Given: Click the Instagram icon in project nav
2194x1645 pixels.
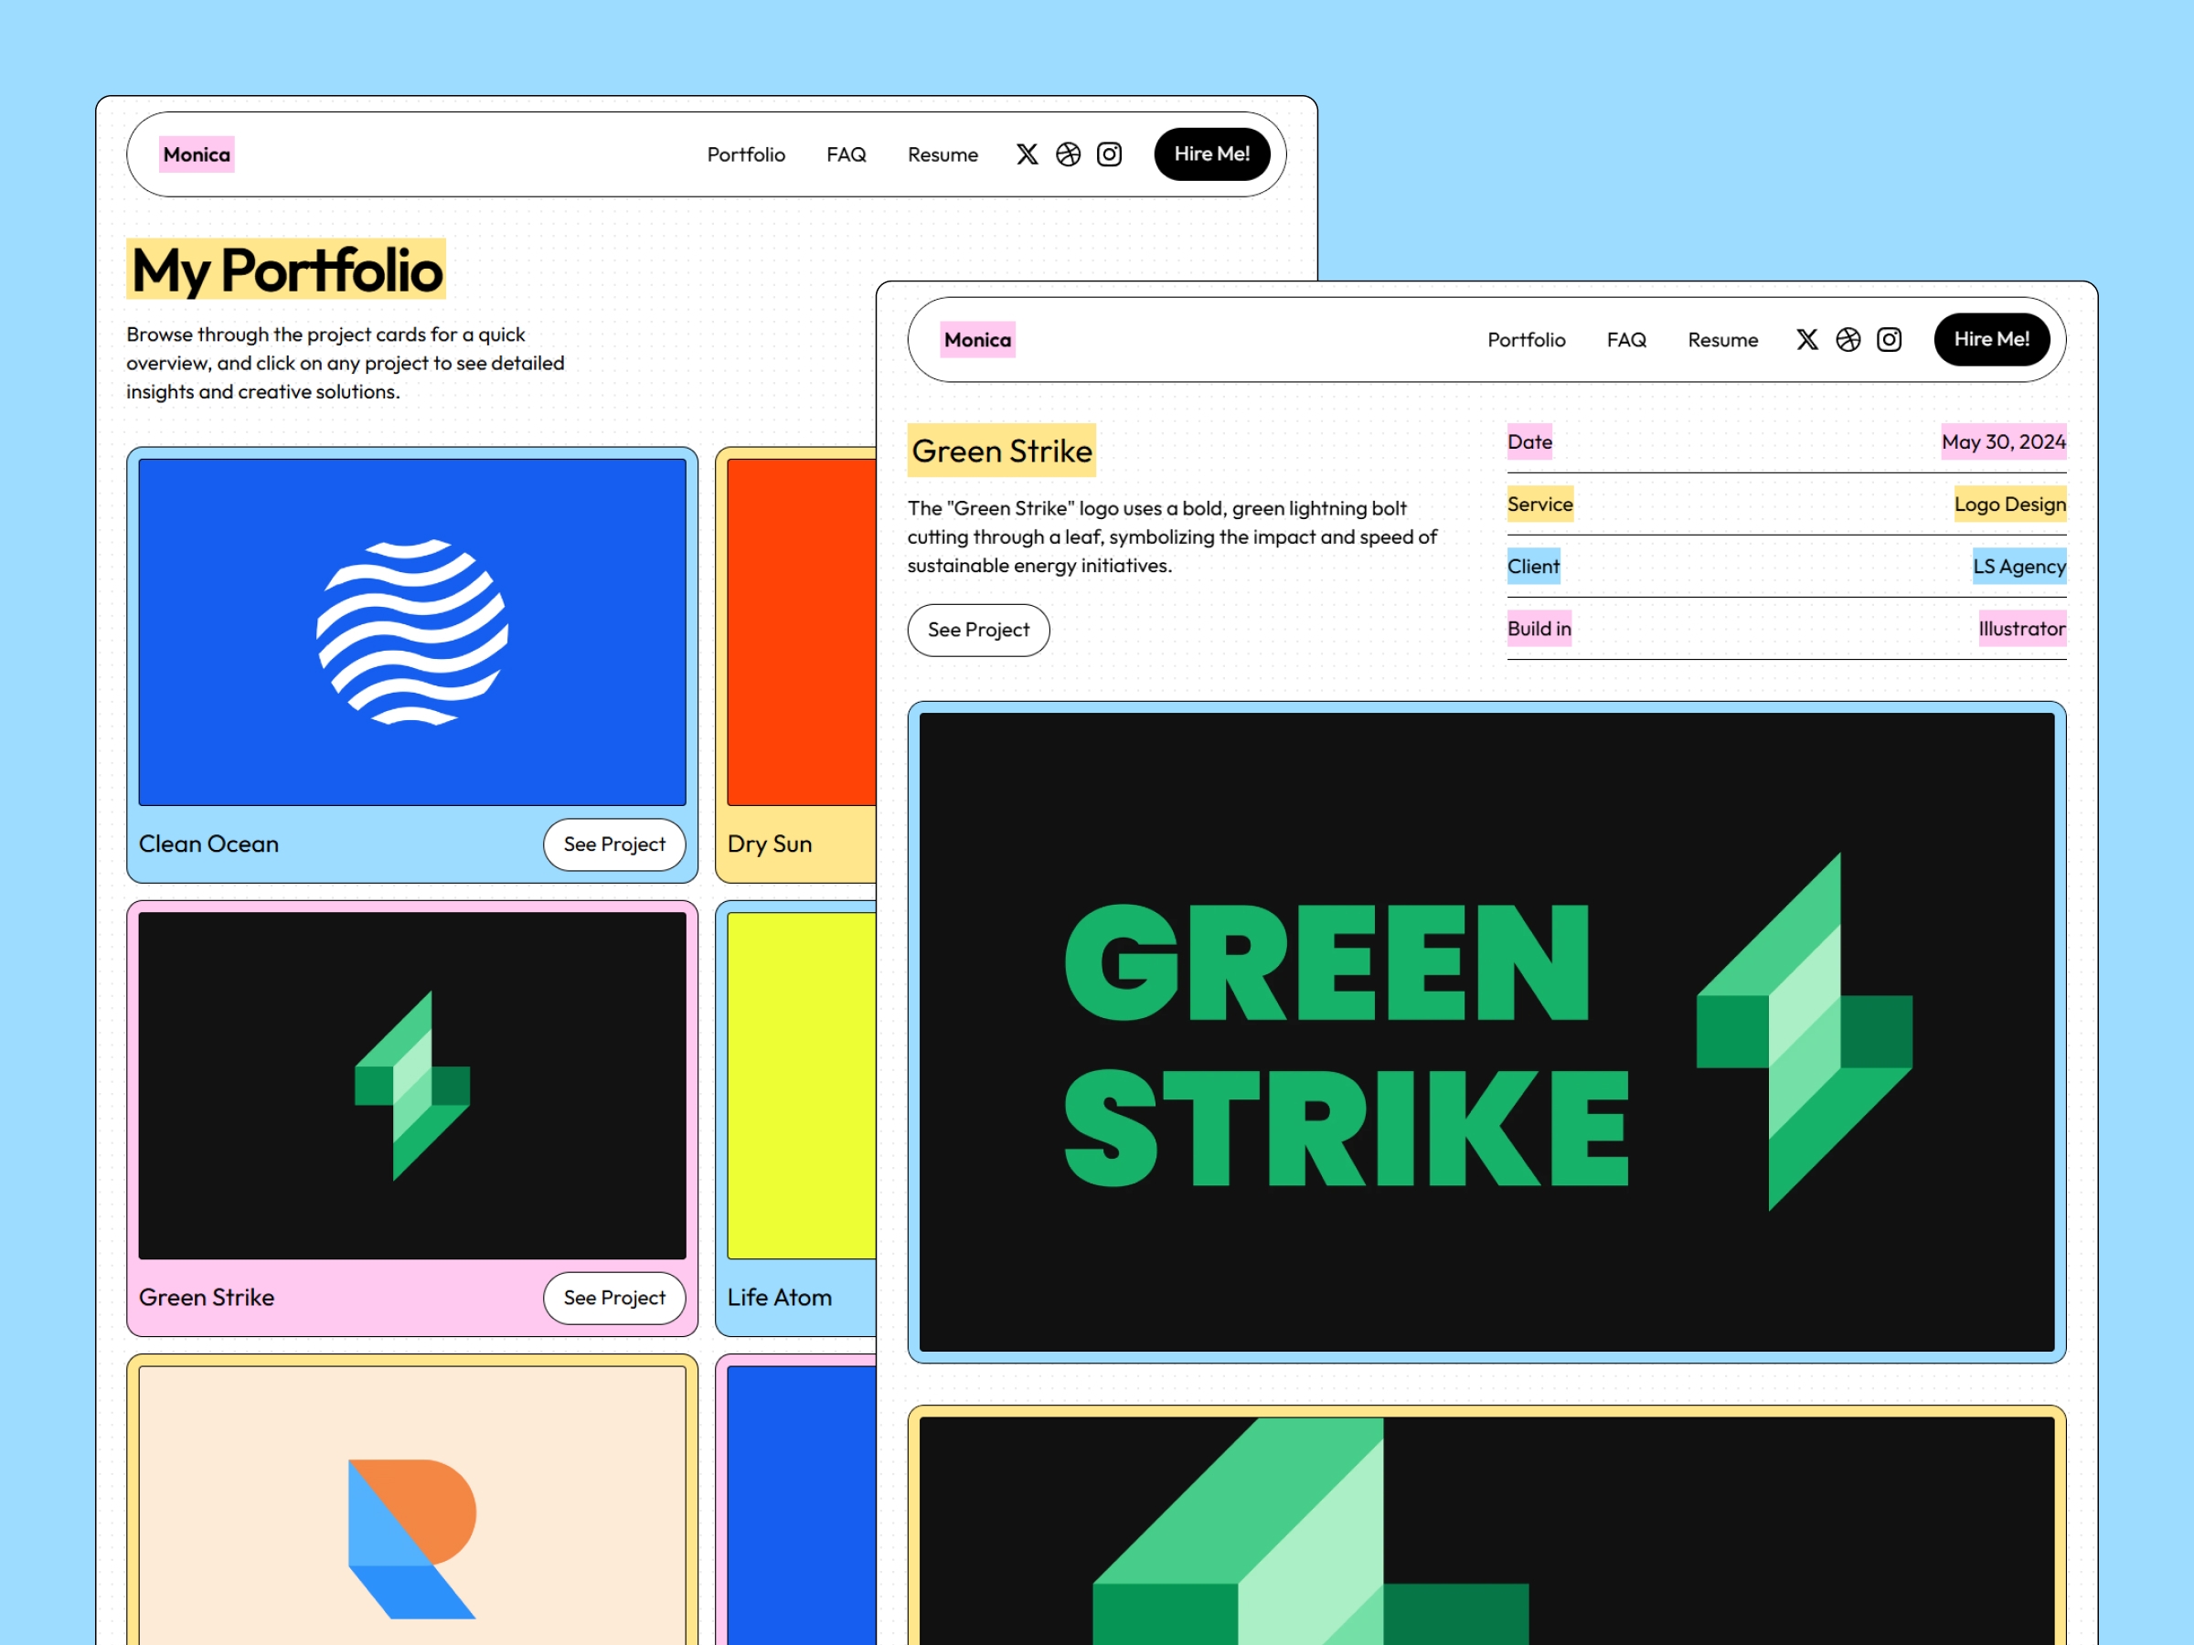Looking at the screenshot, I should 1887,340.
